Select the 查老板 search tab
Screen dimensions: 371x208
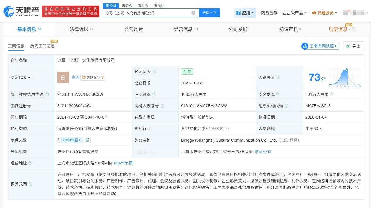coord(127,6)
